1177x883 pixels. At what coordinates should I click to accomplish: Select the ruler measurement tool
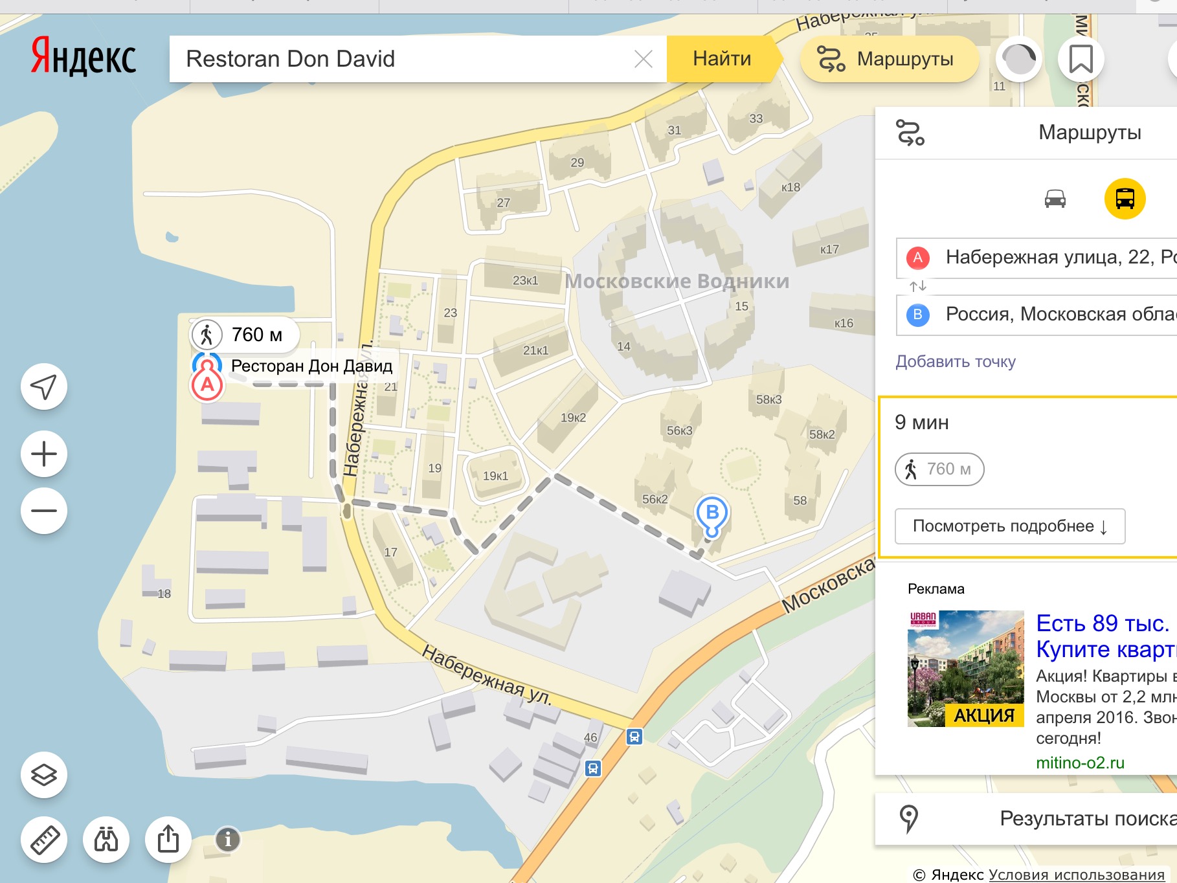point(44,840)
